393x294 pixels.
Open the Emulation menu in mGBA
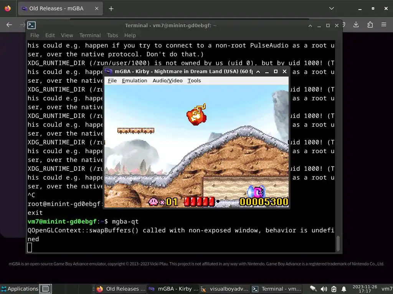[x=134, y=80]
